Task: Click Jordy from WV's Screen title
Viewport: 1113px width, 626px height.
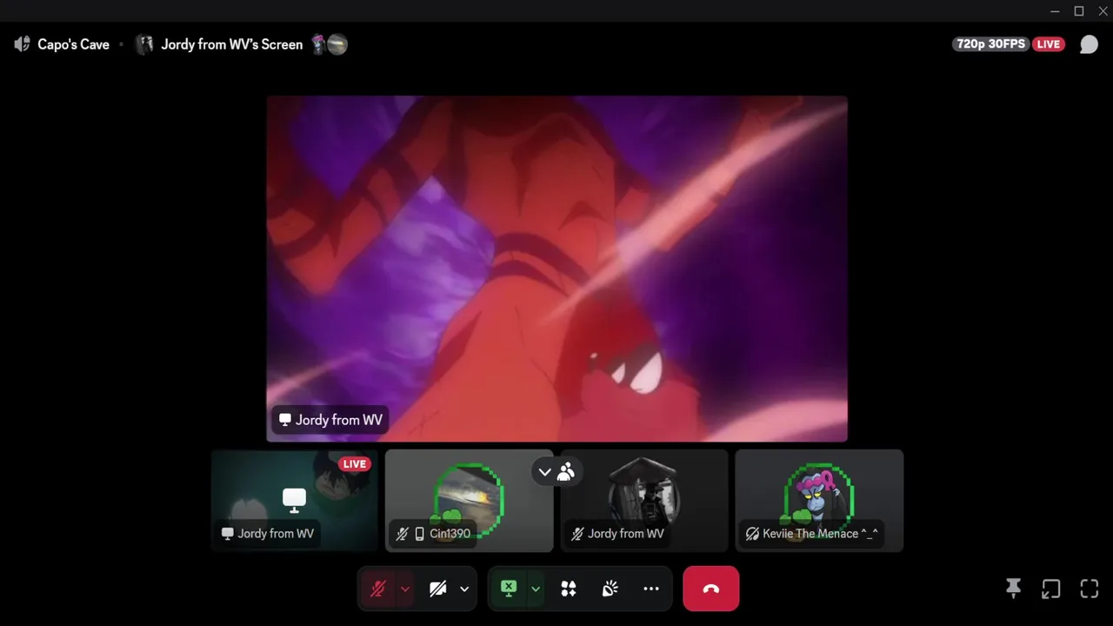Action: point(232,44)
